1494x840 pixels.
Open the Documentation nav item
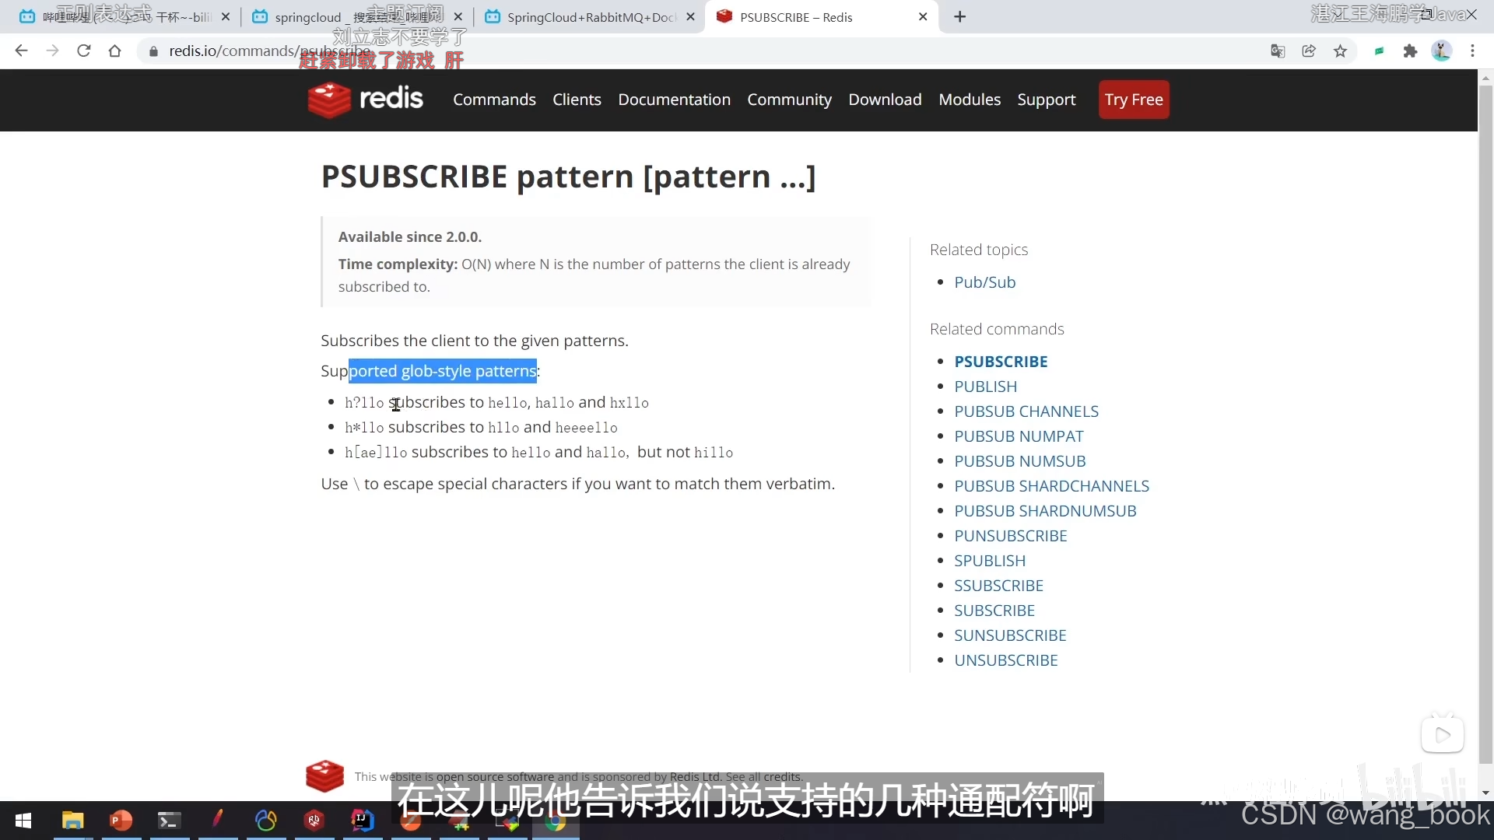[674, 100]
